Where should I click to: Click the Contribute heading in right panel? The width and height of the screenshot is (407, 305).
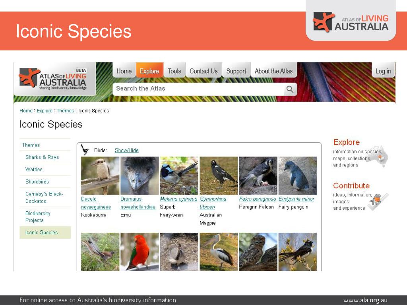click(351, 186)
